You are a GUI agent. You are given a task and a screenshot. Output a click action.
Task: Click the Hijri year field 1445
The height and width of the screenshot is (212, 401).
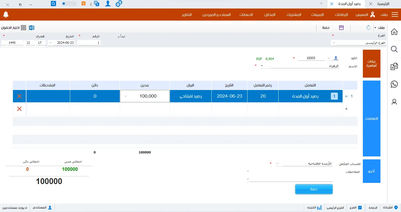pyautogui.click(x=16, y=43)
